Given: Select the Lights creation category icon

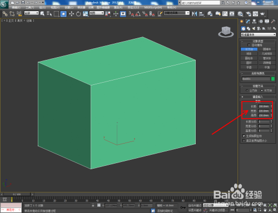Looking at the screenshot, I should tap(254, 28).
